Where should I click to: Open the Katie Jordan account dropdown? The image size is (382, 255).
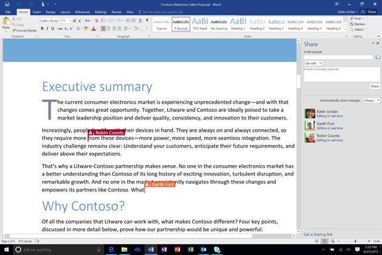tap(347, 12)
